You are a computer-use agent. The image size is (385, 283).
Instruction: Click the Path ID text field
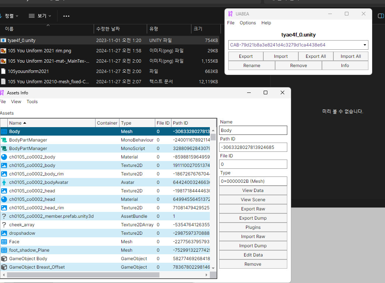(253, 147)
